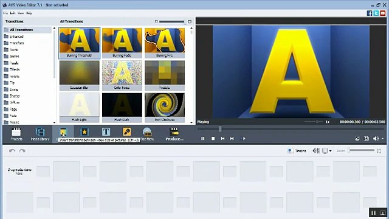Stop the preview playback
Screen dimensions: 389x219
click(x=213, y=139)
